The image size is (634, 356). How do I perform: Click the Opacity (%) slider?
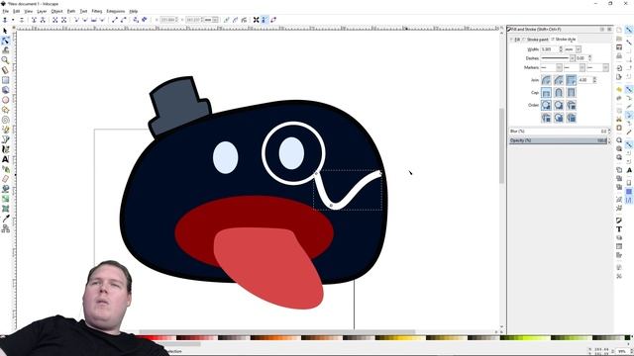[559, 140]
